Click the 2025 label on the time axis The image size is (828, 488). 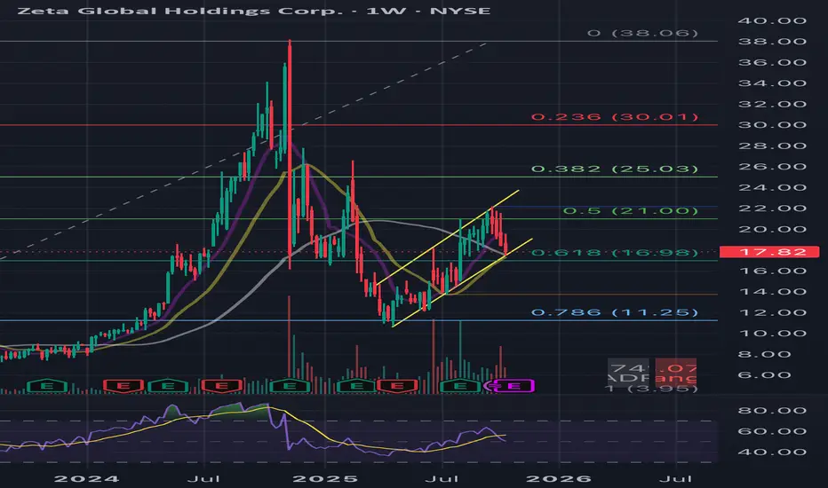(325, 479)
